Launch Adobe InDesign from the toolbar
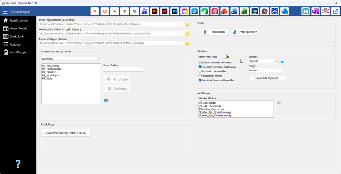 point(164,12)
